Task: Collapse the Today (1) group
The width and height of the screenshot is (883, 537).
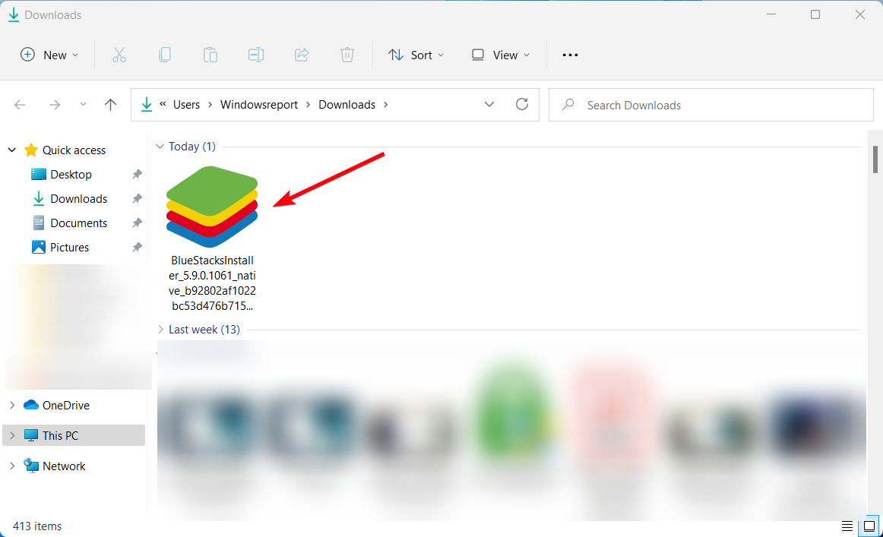Action: click(160, 147)
